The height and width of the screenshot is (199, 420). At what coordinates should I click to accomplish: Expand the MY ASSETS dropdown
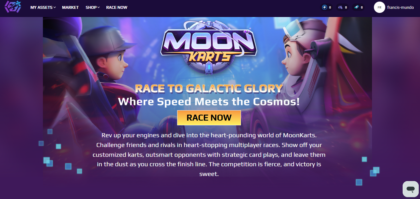coord(43,7)
